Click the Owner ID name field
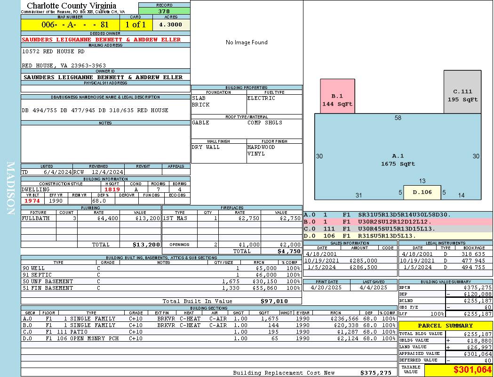Image resolution: width=494 pixels, height=377 pixels. (105, 77)
